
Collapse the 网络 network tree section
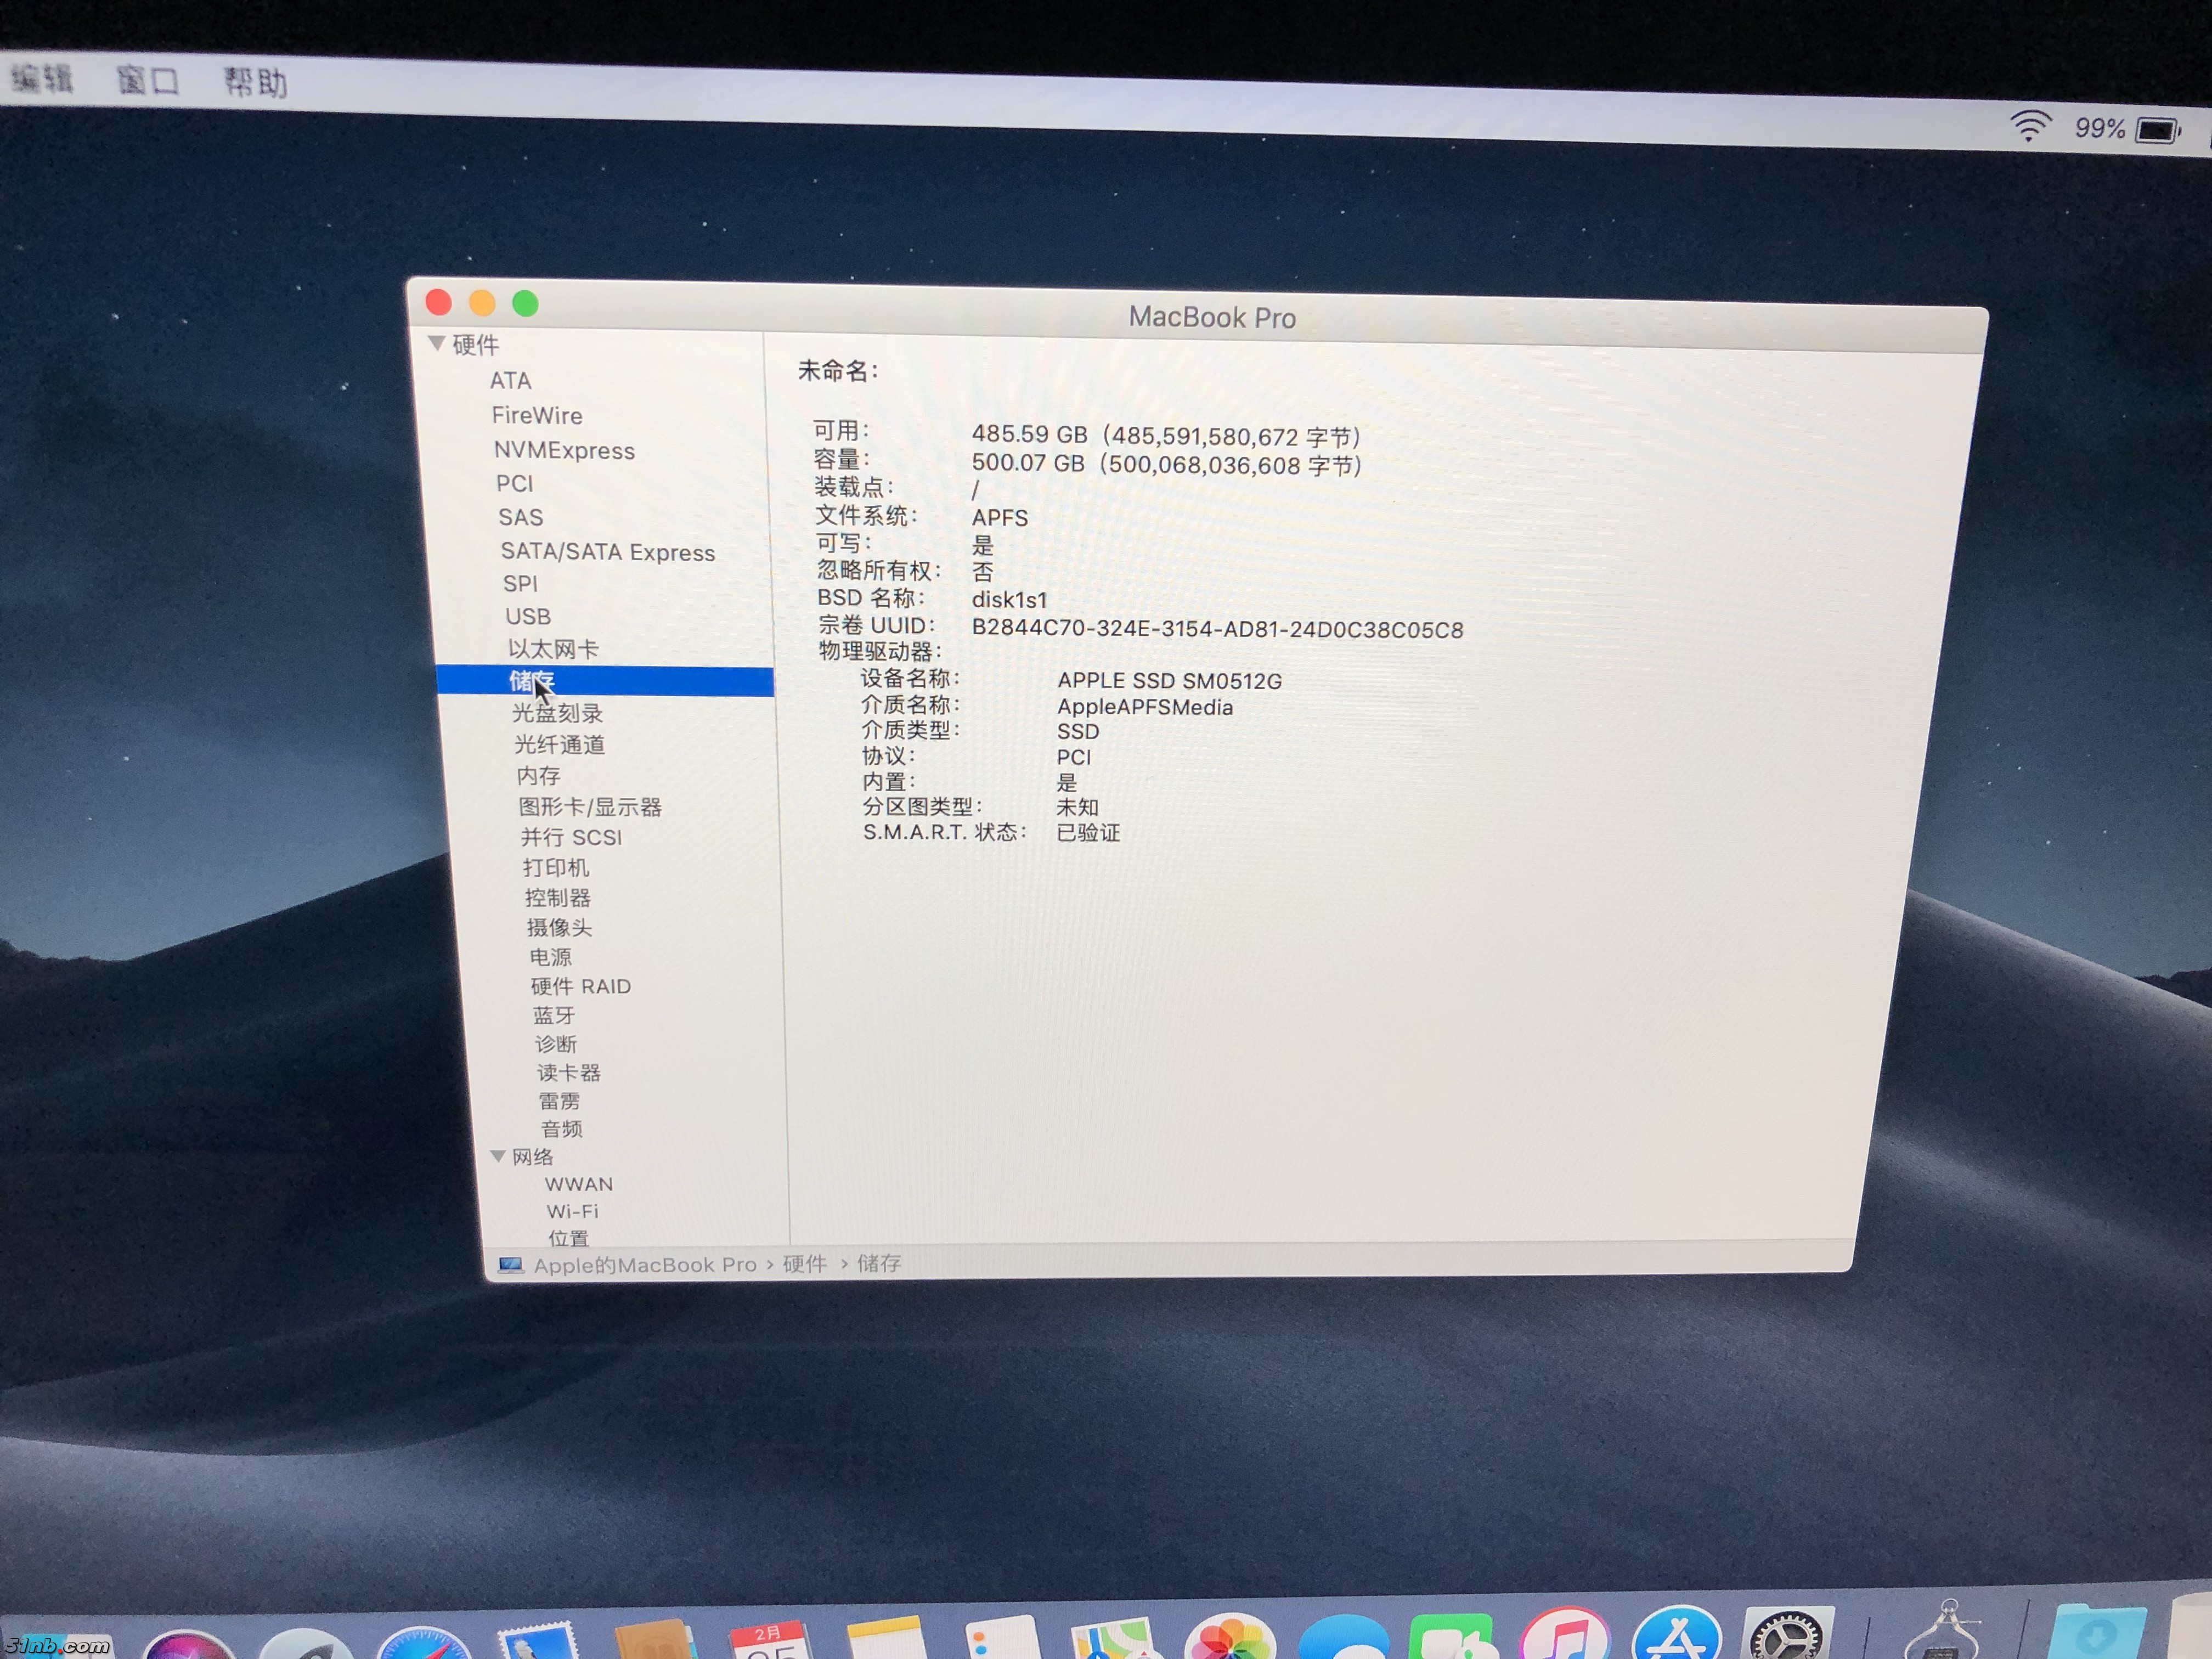498,1156
